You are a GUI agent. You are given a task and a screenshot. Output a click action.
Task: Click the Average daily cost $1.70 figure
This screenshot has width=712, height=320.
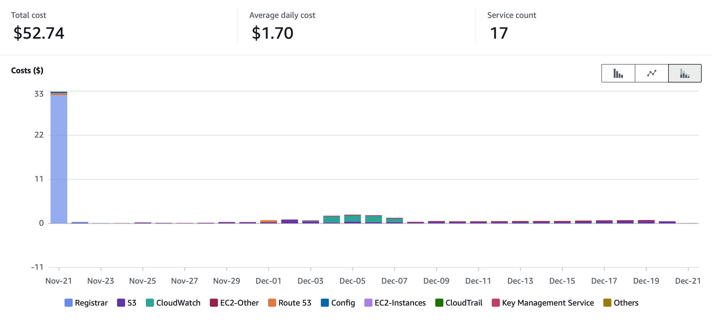(x=272, y=33)
